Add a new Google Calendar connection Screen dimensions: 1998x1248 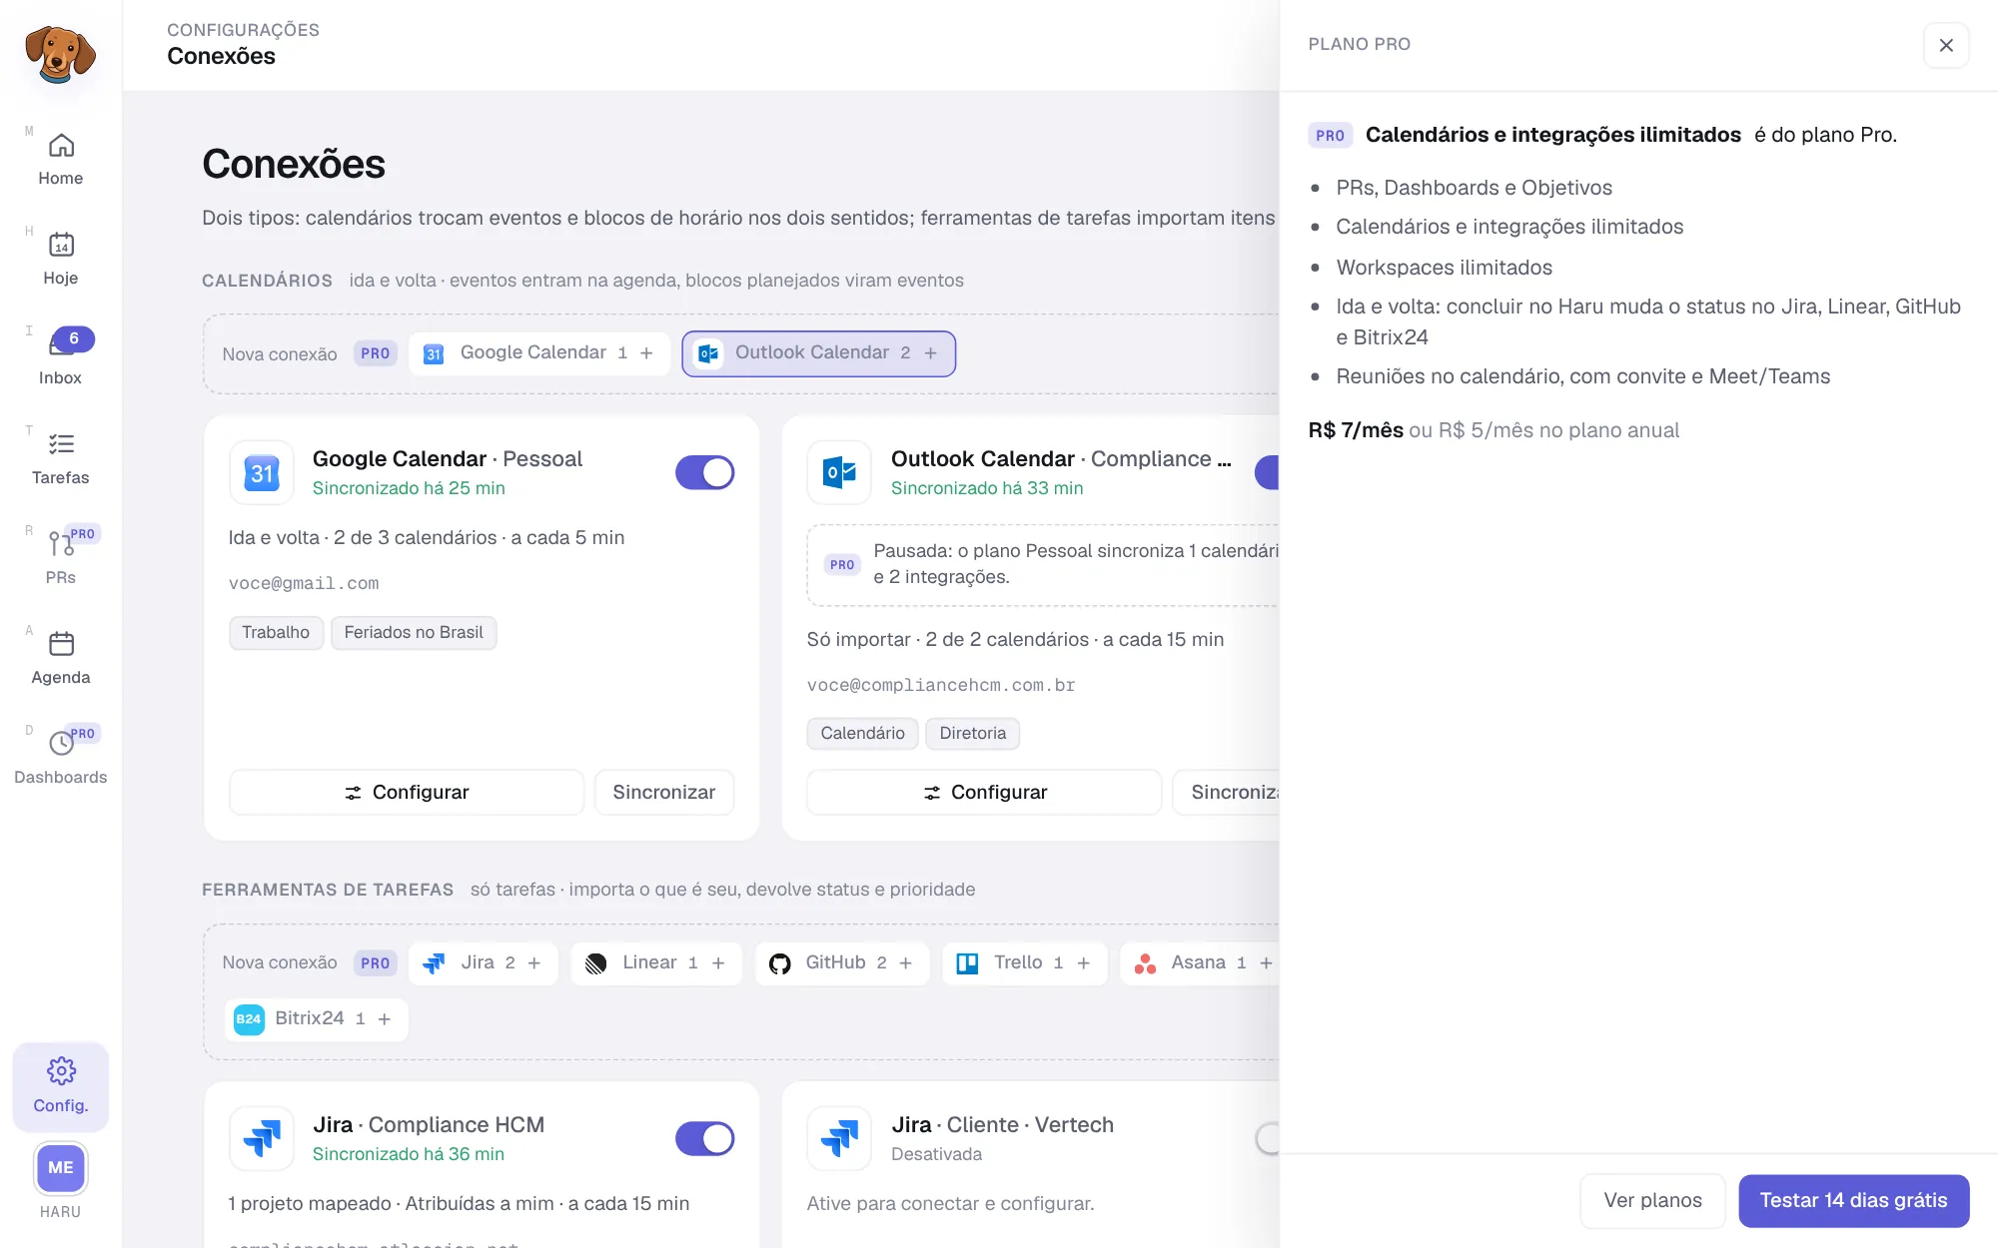coord(539,353)
